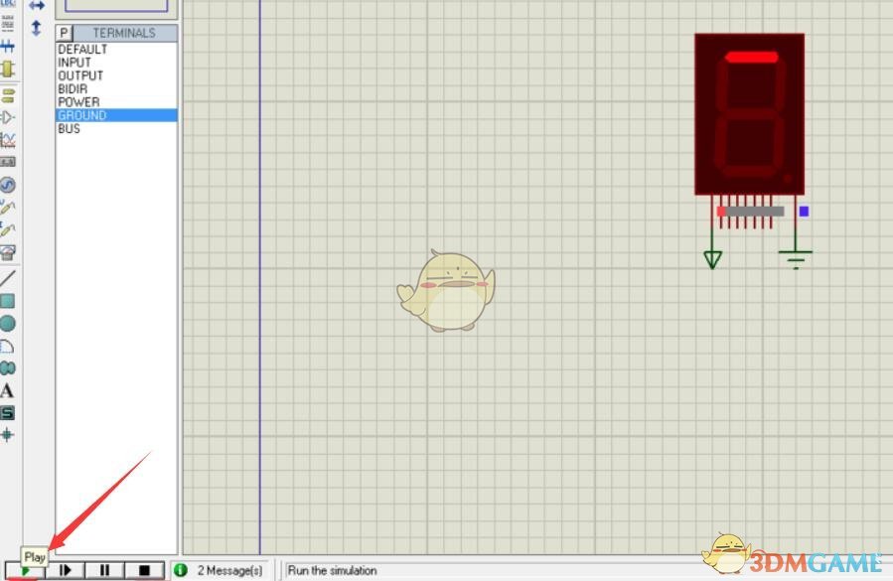Select the Buses mode icon
893x581 pixels.
7,46
